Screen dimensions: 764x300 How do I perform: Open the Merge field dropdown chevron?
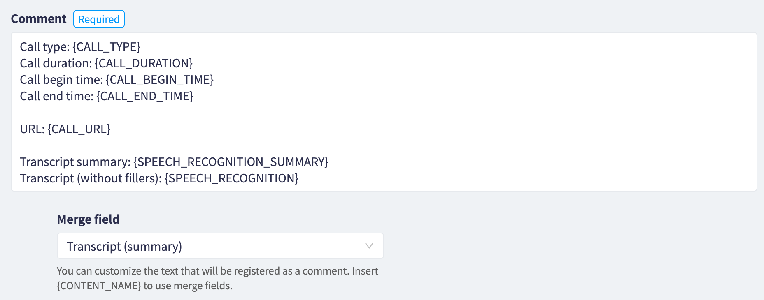point(369,246)
